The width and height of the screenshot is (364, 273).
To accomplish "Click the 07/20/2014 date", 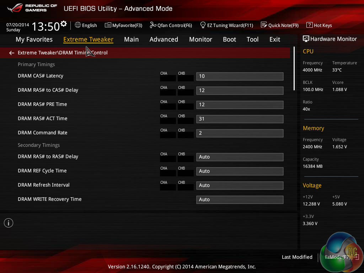I will point(18,25).
